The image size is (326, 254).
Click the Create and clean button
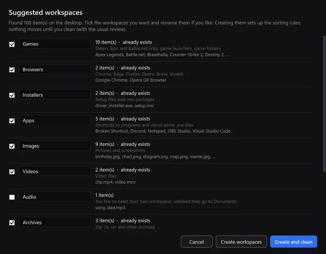[x=293, y=242]
